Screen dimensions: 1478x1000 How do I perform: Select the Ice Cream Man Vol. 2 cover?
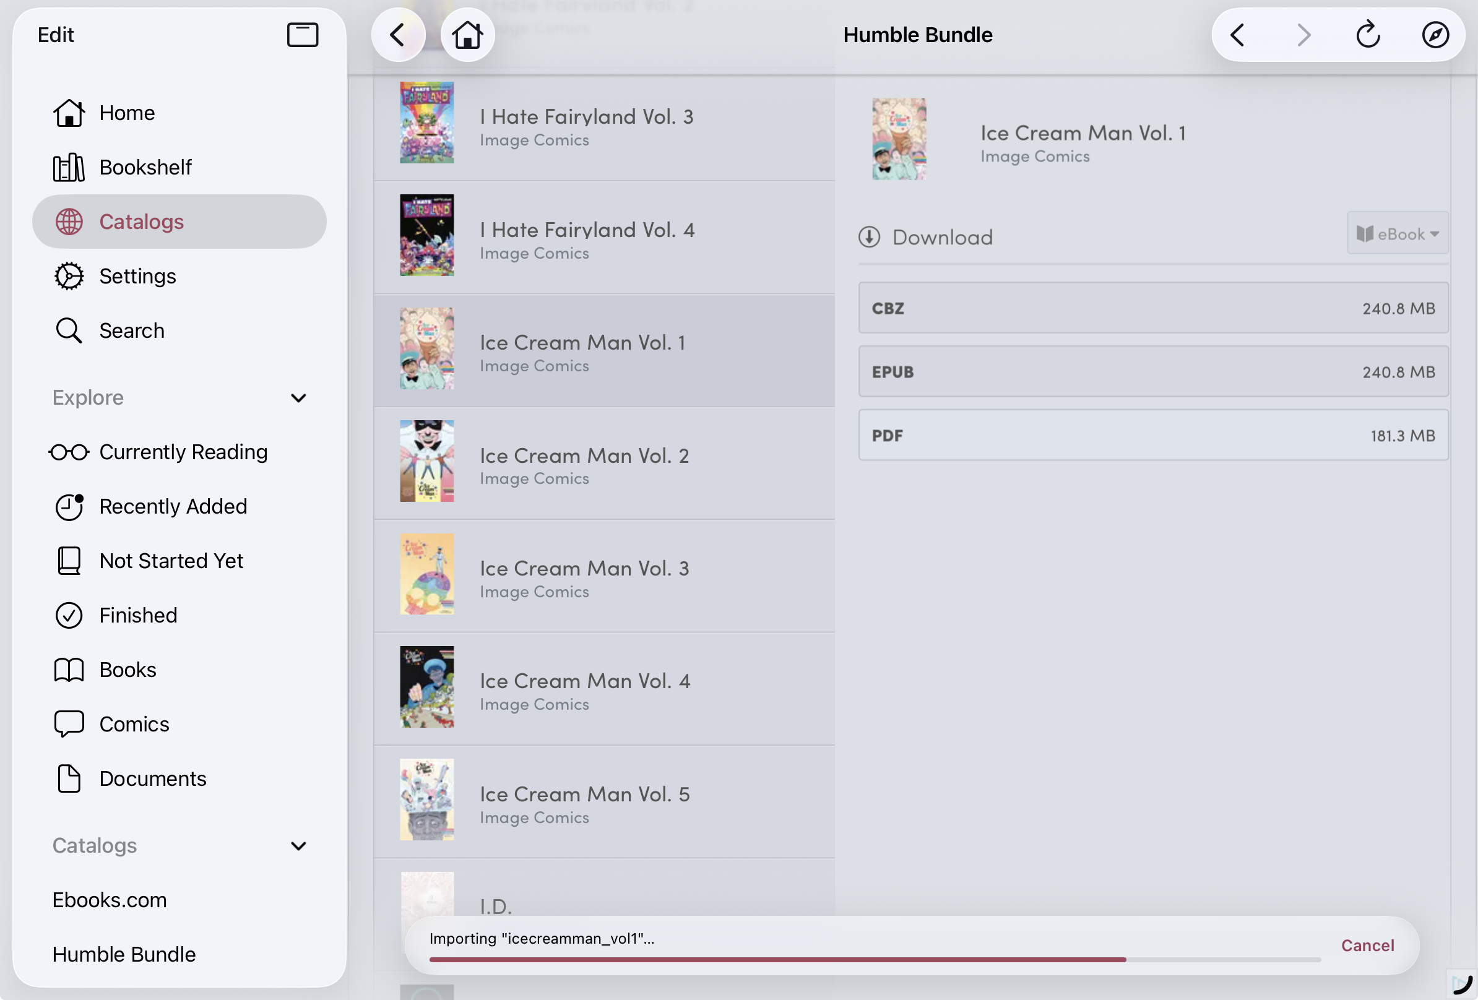[426, 462]
